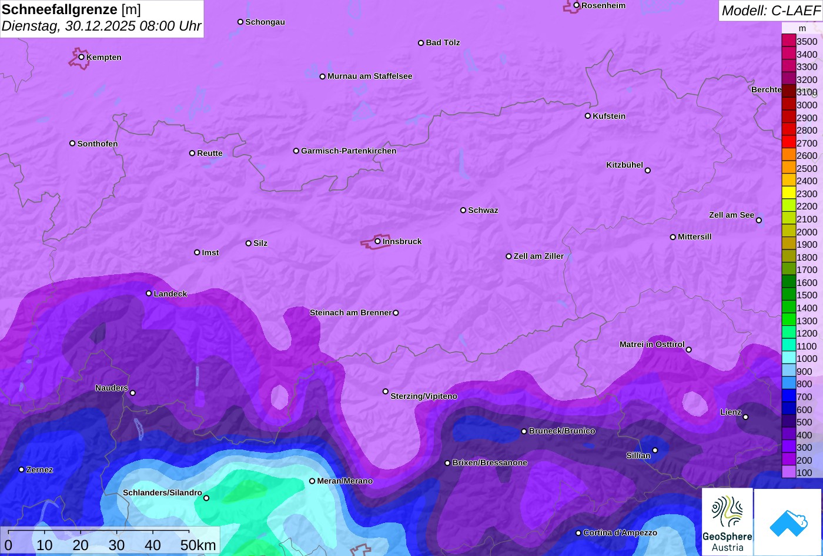
Task: Click the "Zell am Ziller" label
Action: click(x=538, y=257)
